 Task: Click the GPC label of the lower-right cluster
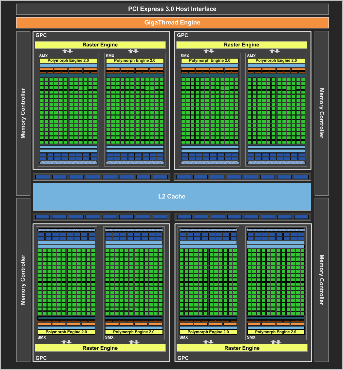[x=183, y=358]
